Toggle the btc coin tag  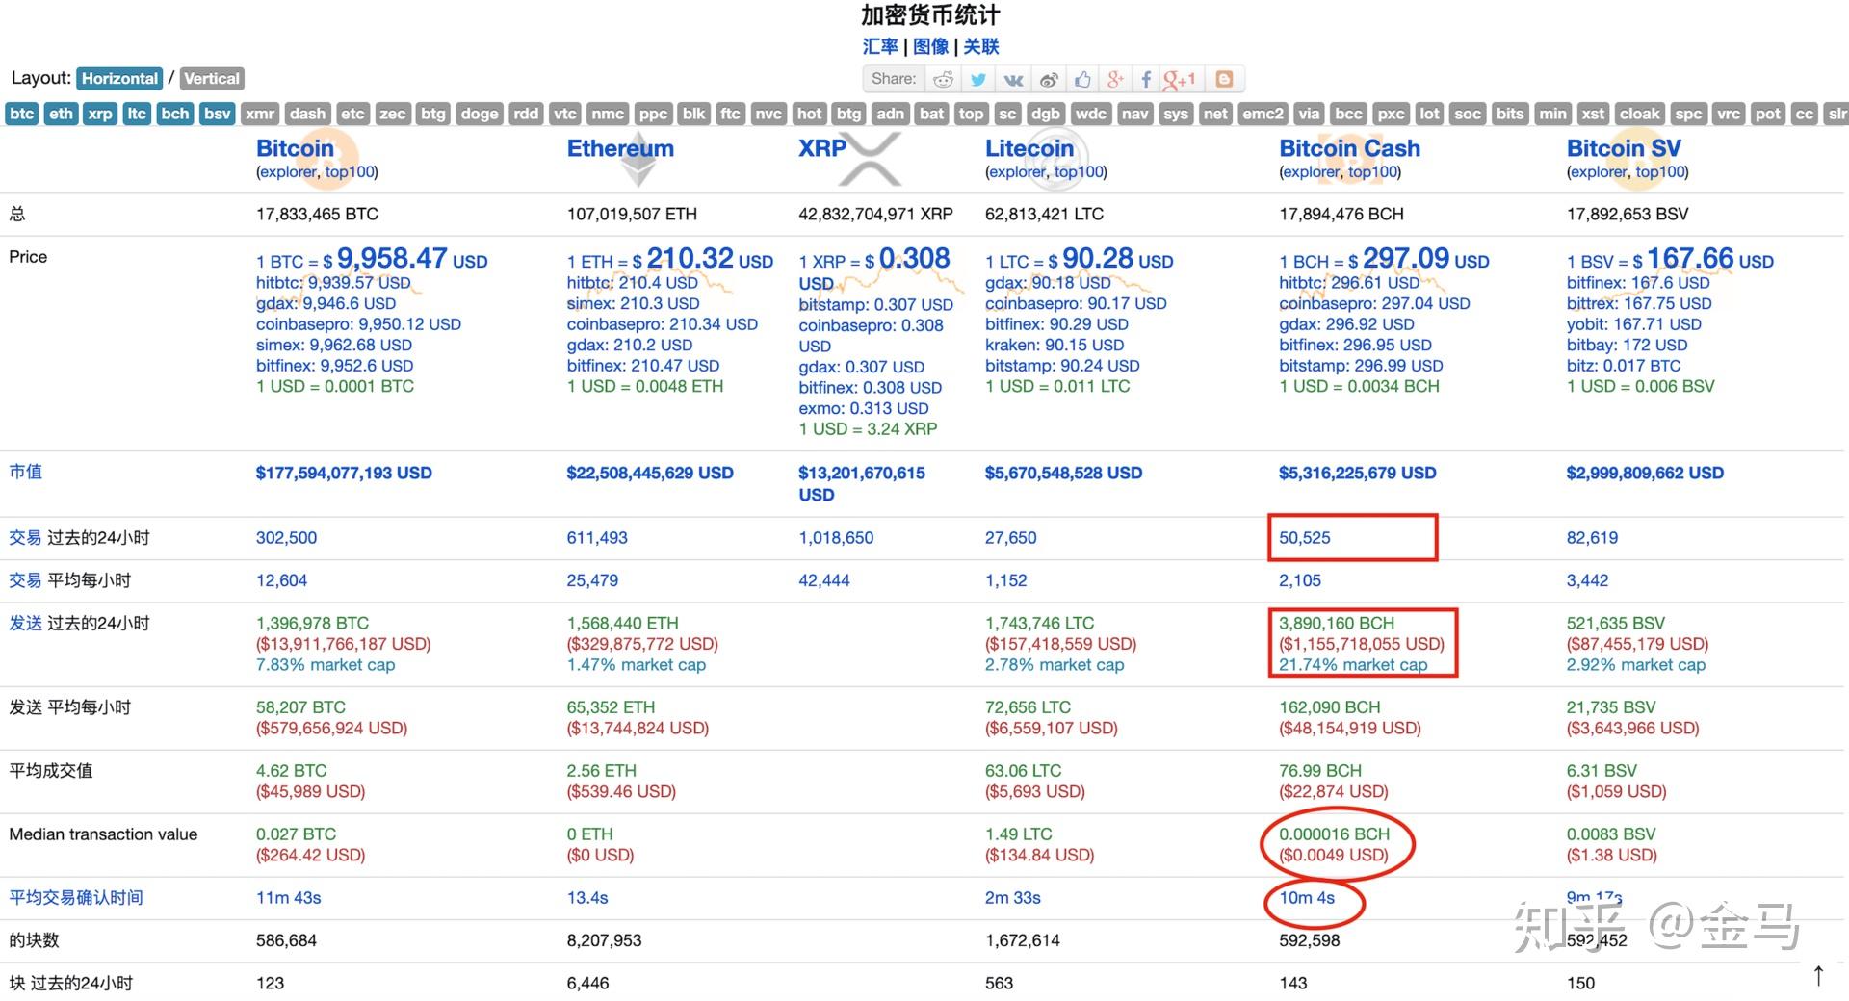click(x=22, y=114)
